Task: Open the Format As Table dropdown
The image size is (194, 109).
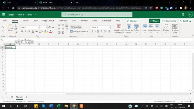Action: (129, 29)
